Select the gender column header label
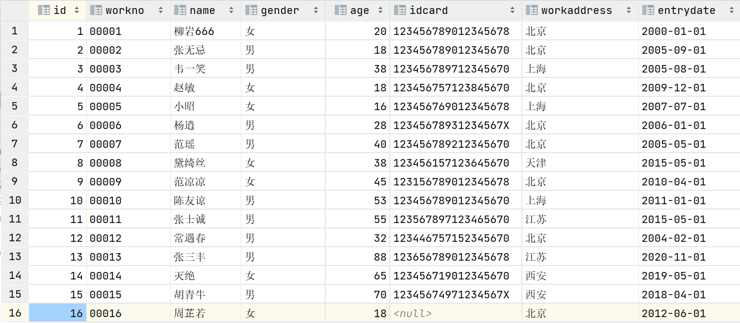Screen dimensions: 740x323 pos(280,10)
